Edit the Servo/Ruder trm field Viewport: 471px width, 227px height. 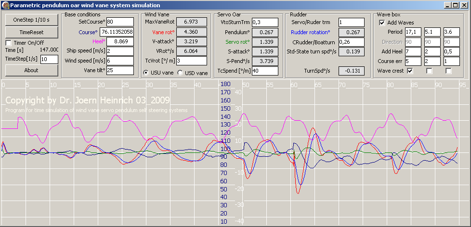coord(352,22)
